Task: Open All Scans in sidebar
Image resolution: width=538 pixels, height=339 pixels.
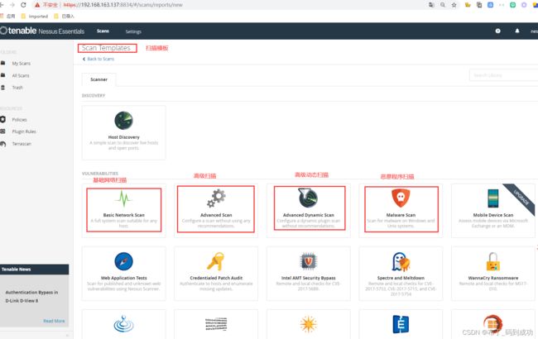Action: point(21,75)
